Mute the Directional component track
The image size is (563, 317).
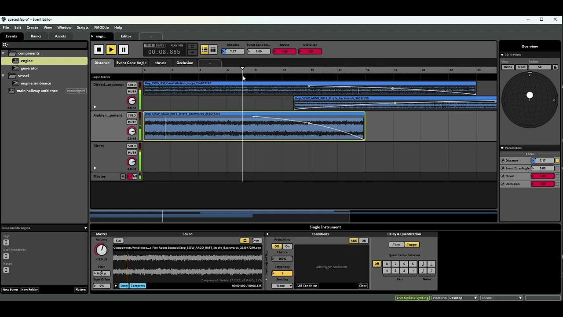[132, 92]
